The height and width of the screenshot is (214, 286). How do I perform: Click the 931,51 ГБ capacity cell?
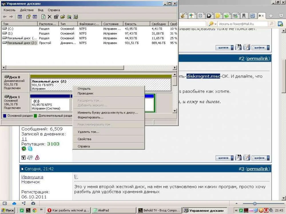pos(132,43)
